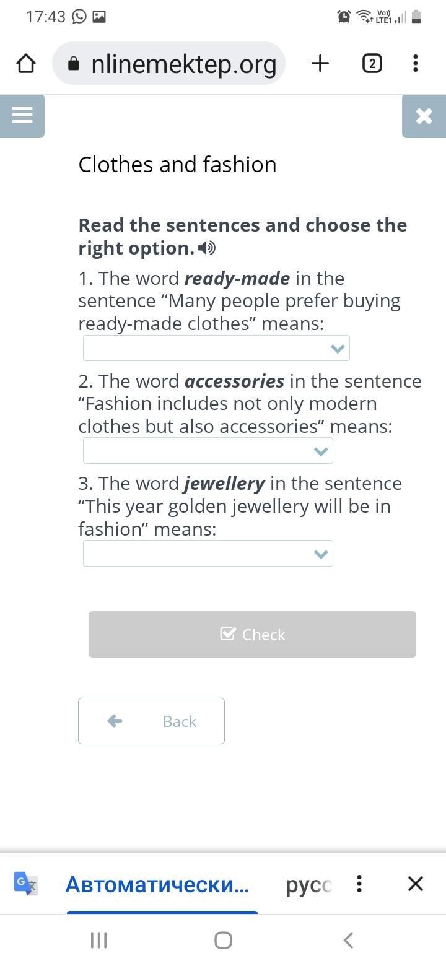Screen dimensions: 446x966
Task: Tap Android system back navigation arrow
Action: click(x=348, y=940)
